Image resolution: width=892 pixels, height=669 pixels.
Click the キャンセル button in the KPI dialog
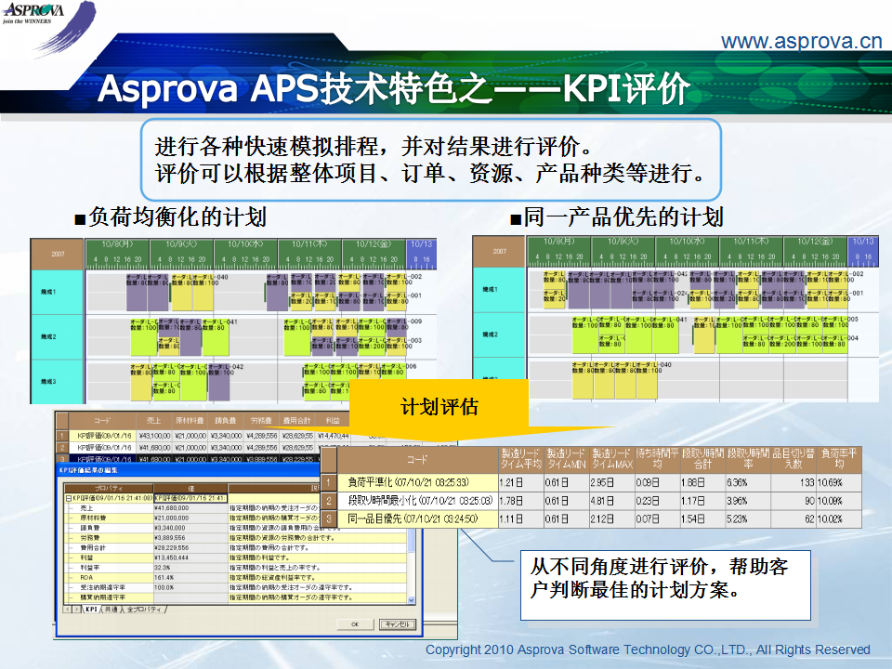click(398, 624)
